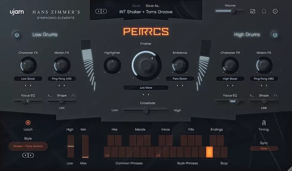Screen dimensions: 292x171
Task: Select previous Style arrow
Action: point(25,155)
